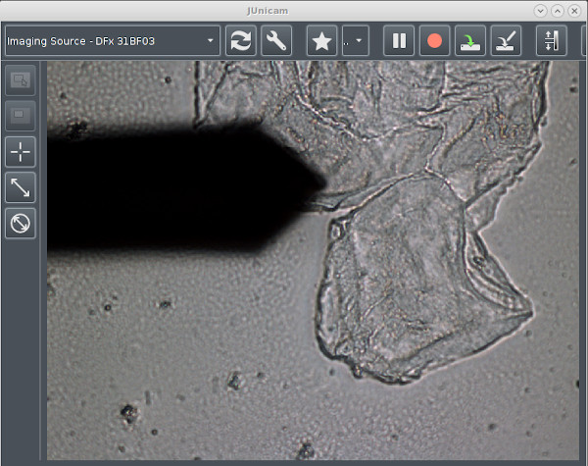Close the JUnicam window
This screenshot has width=588, height=466.
(574, 11)
